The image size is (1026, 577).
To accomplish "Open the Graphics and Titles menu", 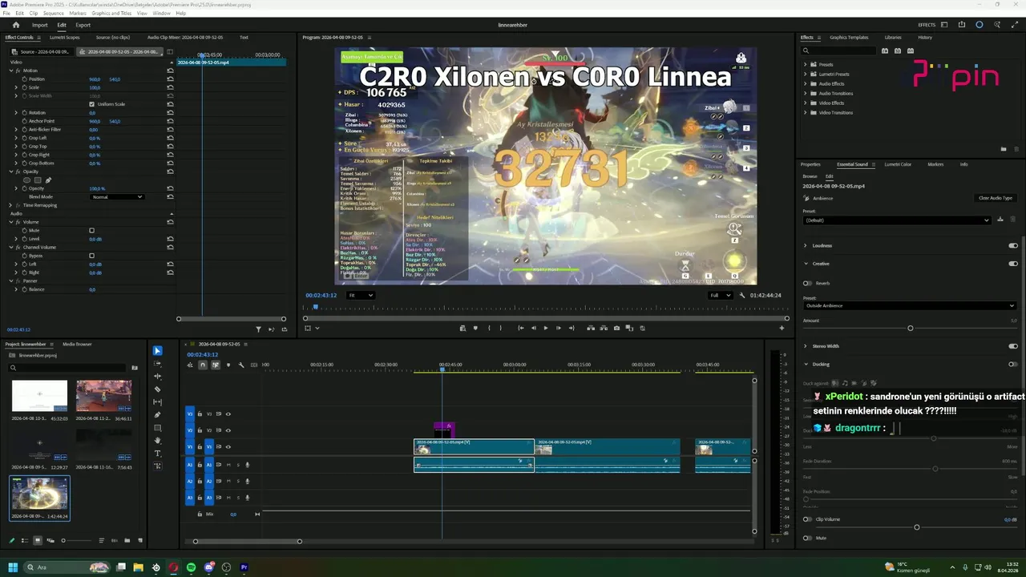I will [x=111, y=14].
